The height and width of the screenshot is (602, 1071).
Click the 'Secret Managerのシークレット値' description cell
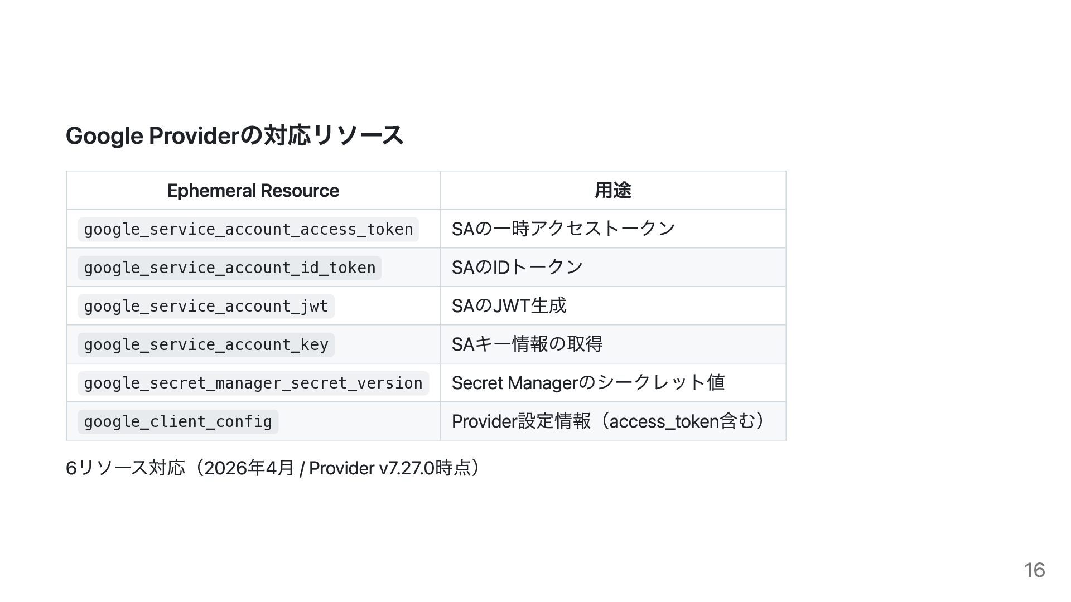tap(588, 382)
